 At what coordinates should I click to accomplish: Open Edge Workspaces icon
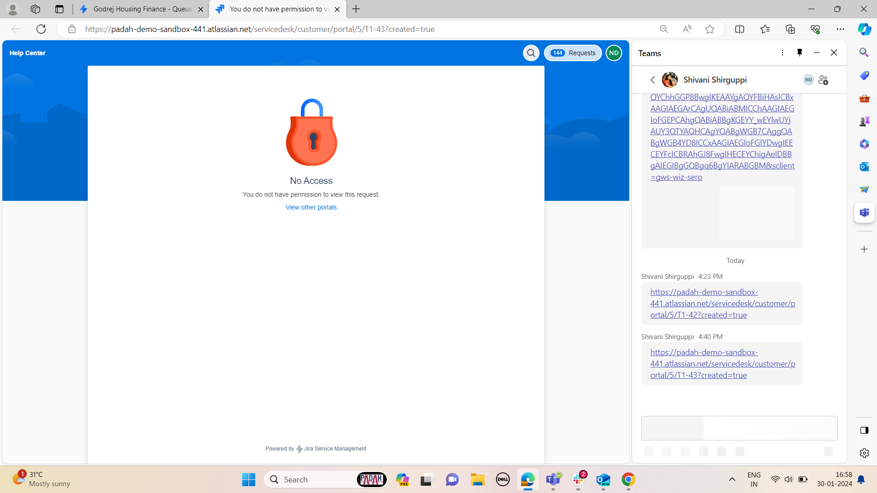point(35,9)
